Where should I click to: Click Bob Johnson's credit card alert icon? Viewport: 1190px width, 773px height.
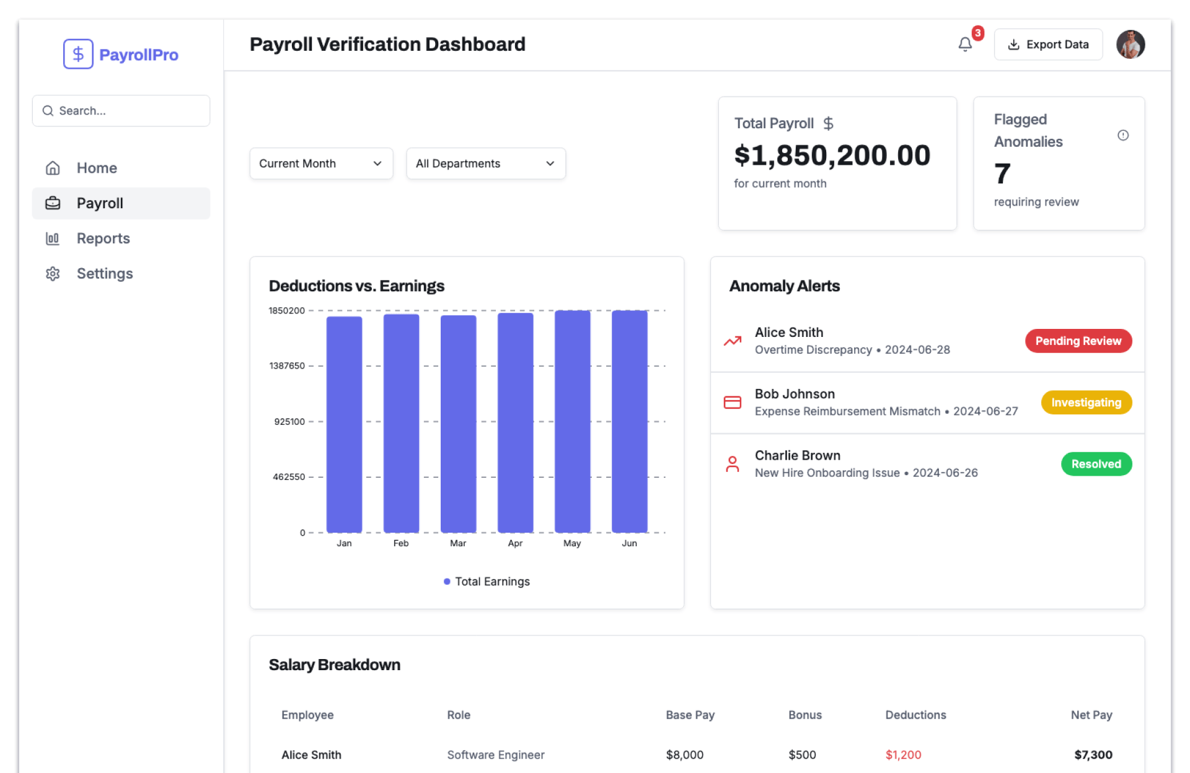click(x=732, y=403)
